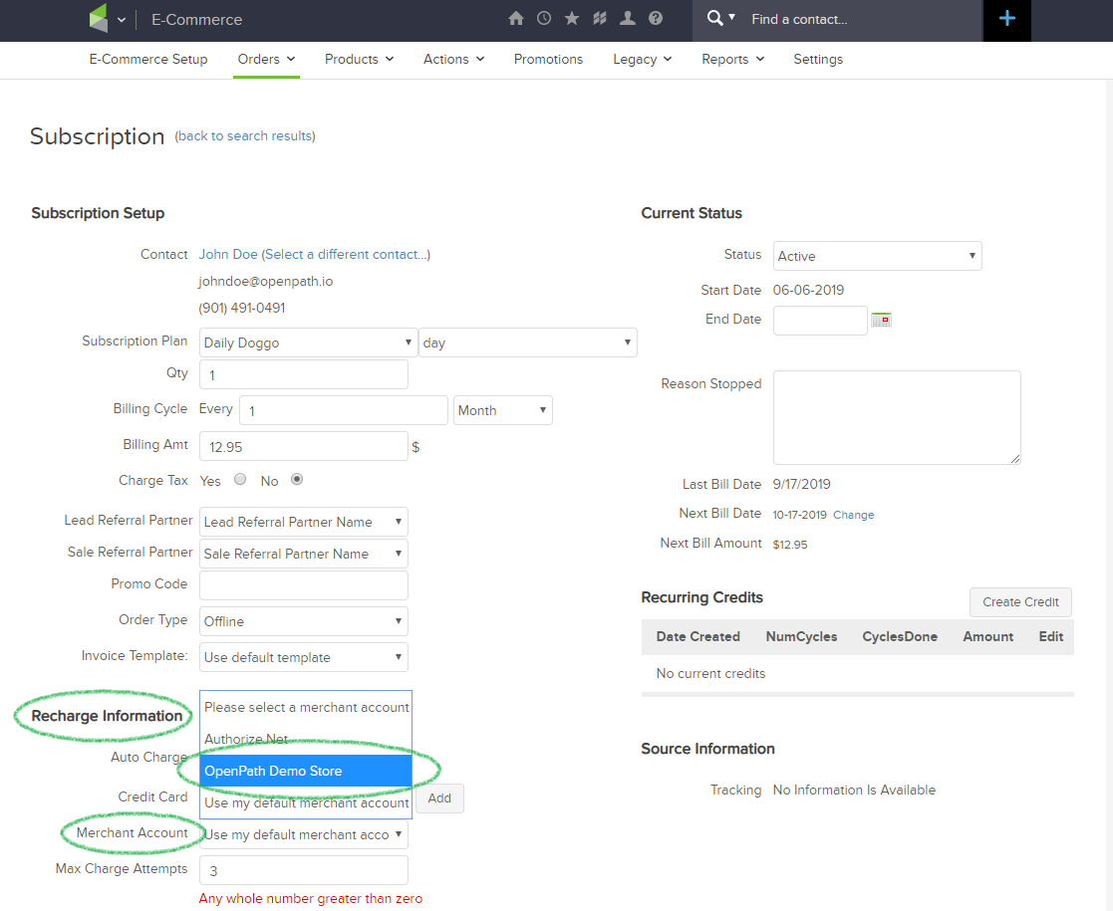Open the Orders menu
The width and height of the screenshot is (1113, 911).
tap(266, 60)
